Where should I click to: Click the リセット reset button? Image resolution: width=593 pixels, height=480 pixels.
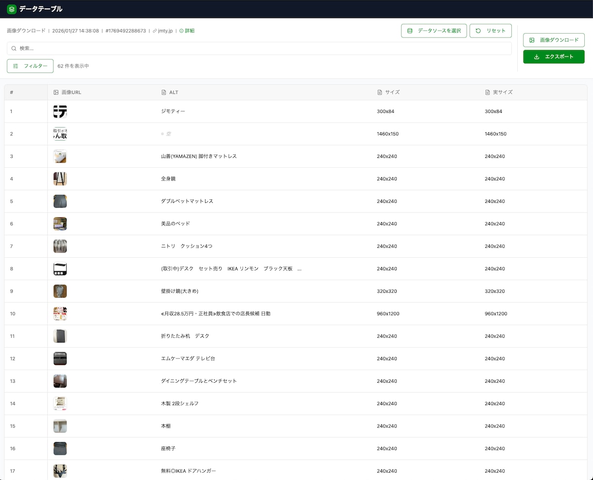[x=490, y=31]
